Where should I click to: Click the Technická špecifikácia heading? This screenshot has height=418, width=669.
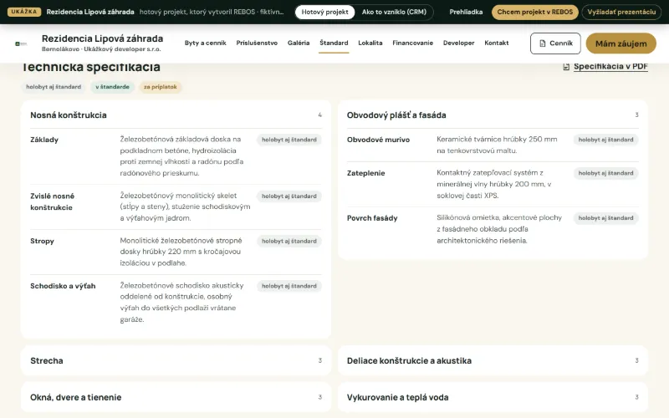pyautogui.click(x=90, y=68)
